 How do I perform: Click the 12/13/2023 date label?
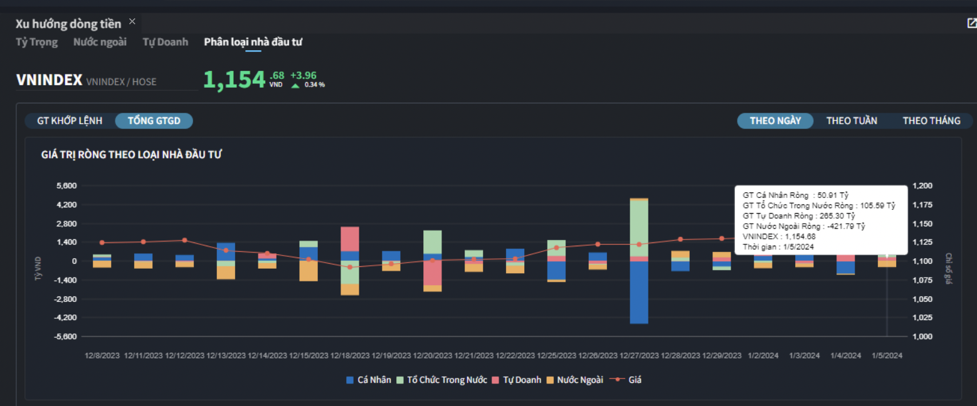[226, 355]
